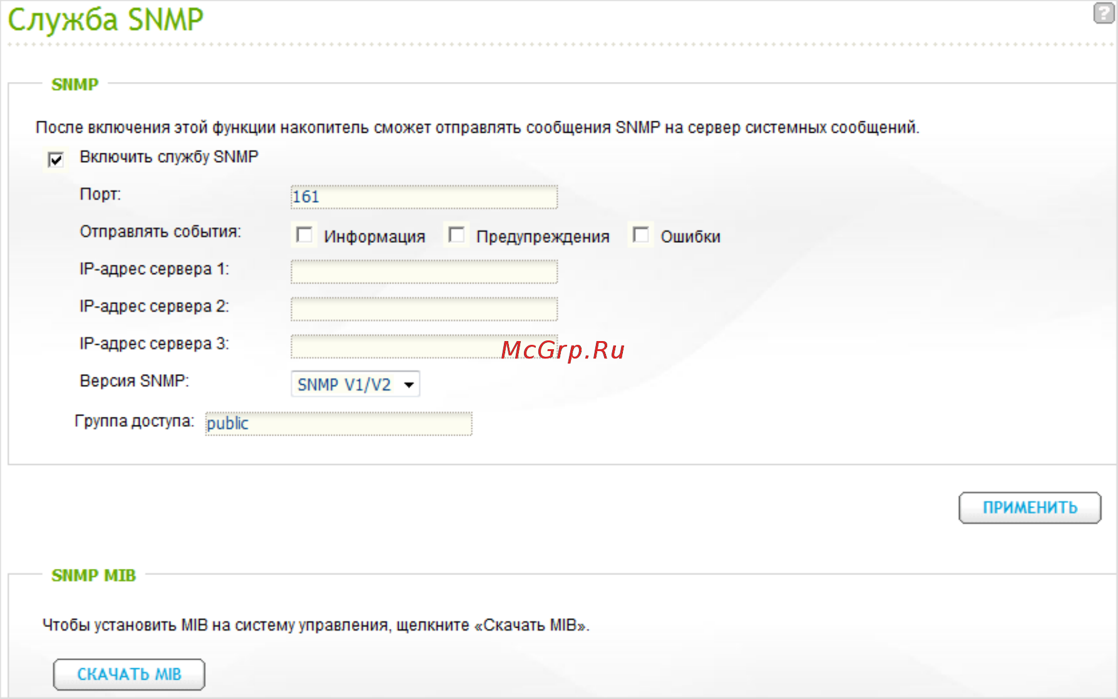This screenshot has height=699, width=1118.
Task: Enable the Ошибки events checkbox
Action: 641,235
